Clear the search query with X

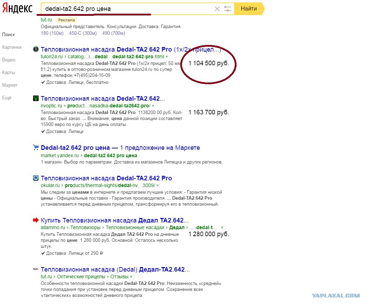217,9
